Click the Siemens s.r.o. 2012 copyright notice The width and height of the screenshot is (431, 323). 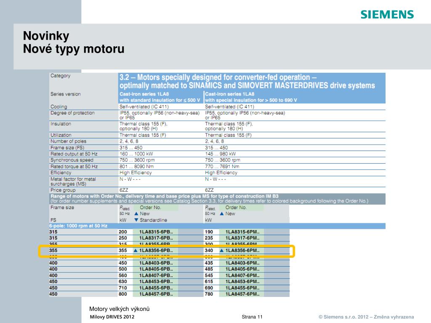366,317
